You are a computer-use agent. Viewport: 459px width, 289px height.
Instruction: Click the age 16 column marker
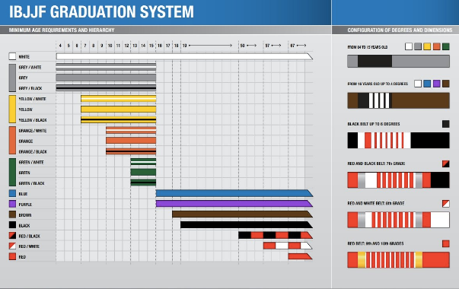(x=160, y=46)
